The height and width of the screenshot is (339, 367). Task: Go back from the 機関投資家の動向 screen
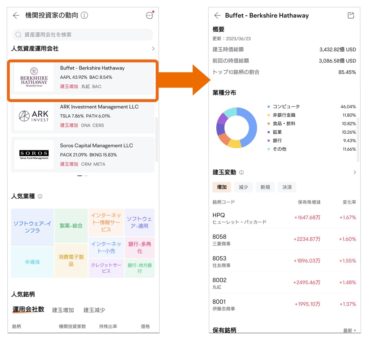click(x=16, y=15)
